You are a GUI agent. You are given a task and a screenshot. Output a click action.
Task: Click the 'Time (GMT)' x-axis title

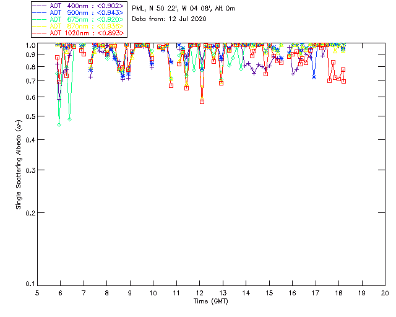[210, 302]
